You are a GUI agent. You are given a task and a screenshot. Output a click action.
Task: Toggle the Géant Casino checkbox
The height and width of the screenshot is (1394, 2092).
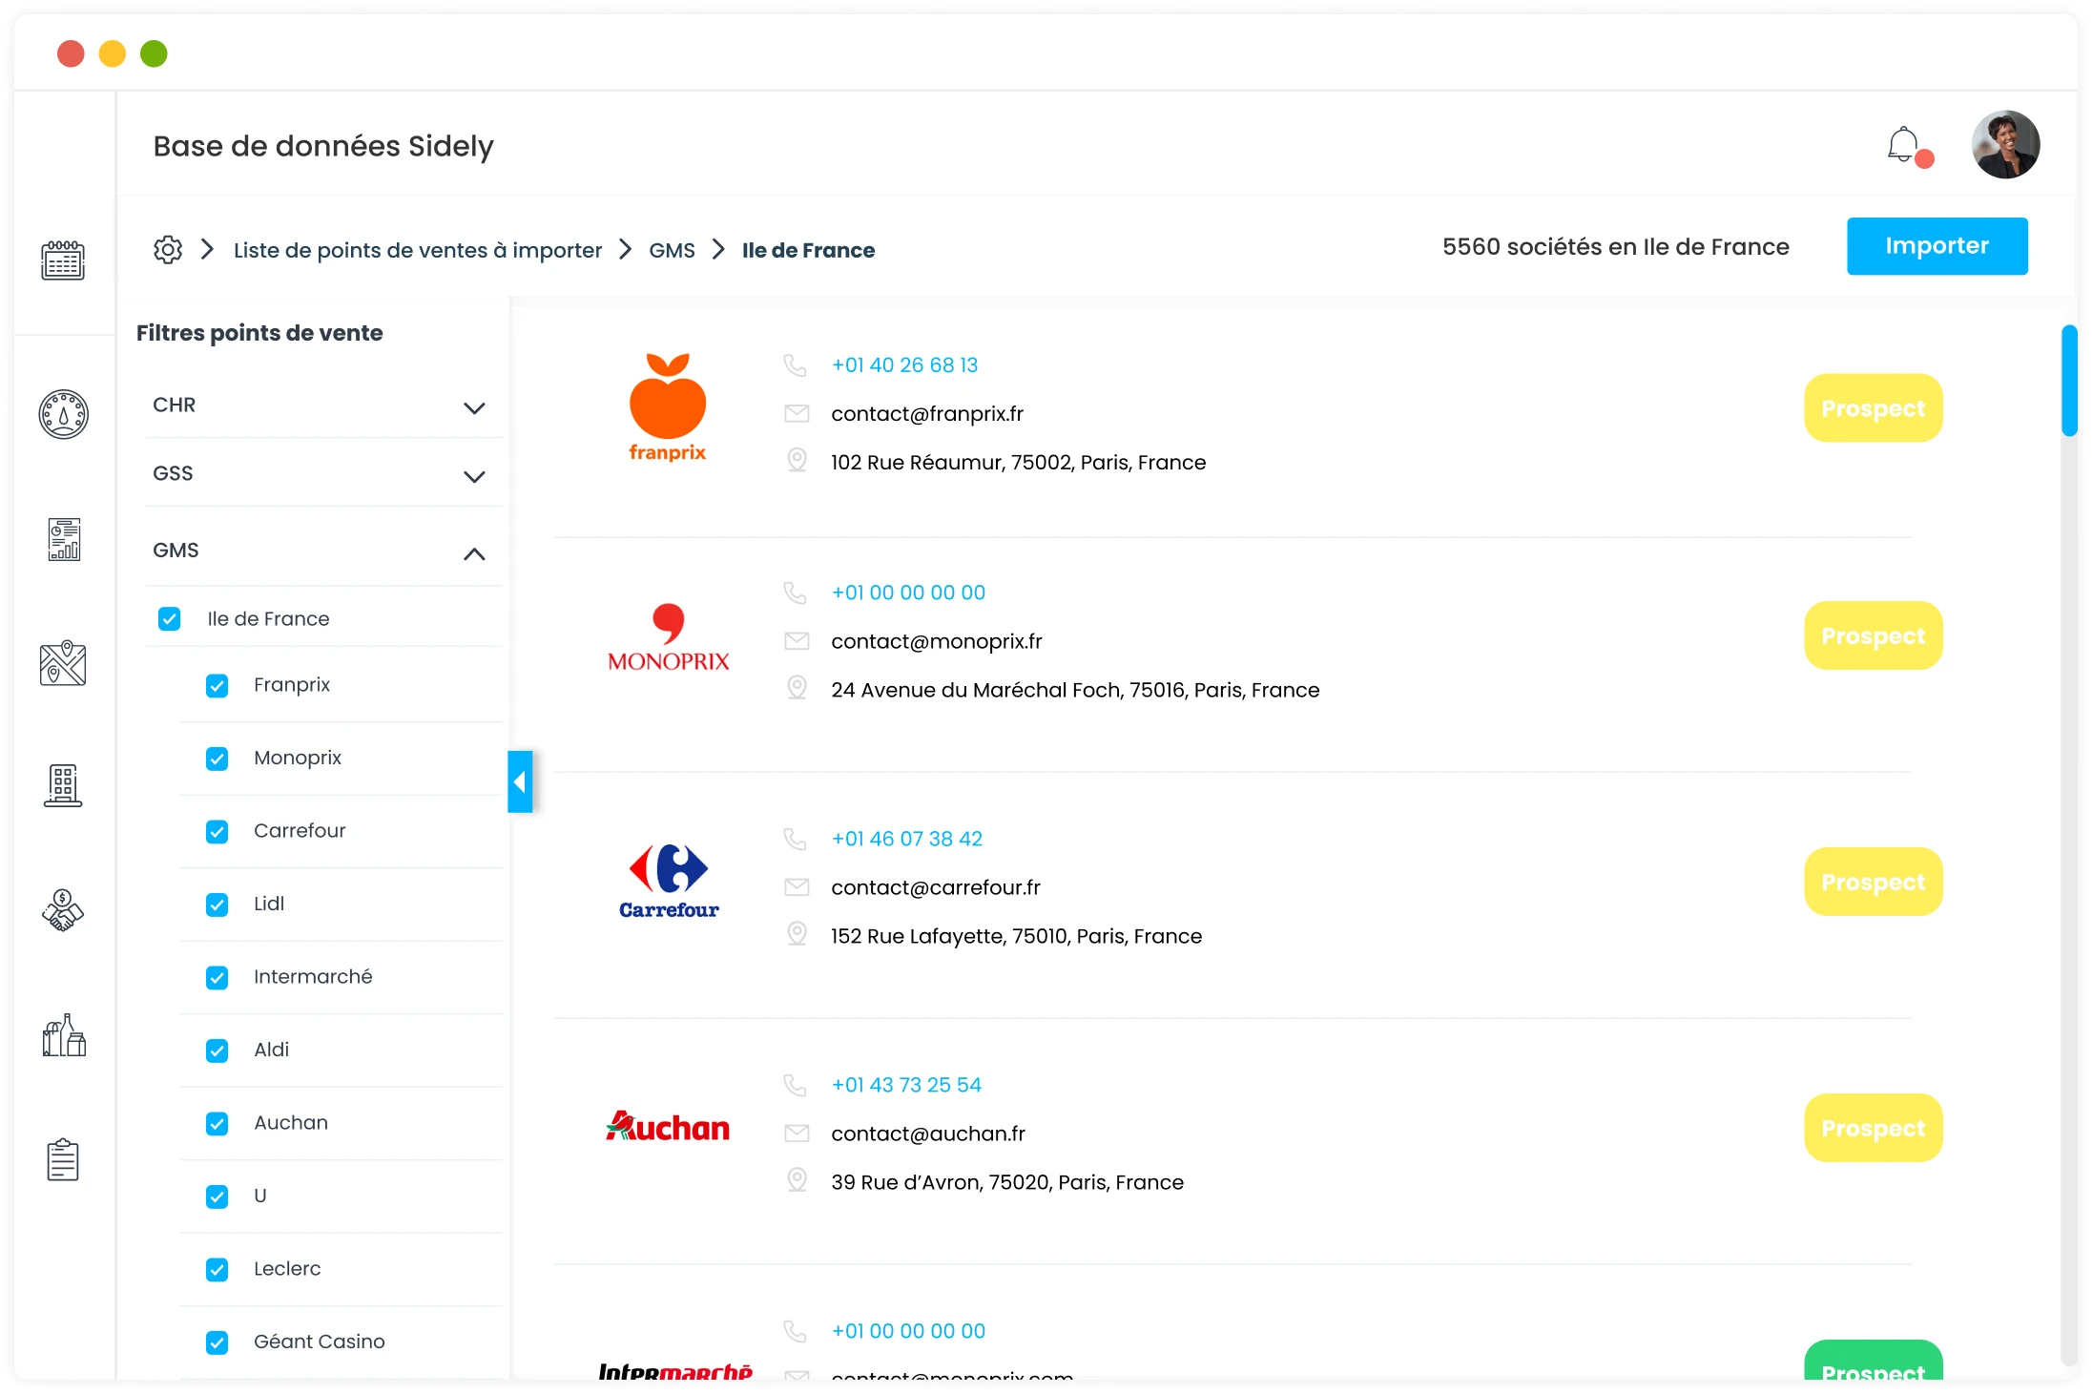tap(217, 1342)
